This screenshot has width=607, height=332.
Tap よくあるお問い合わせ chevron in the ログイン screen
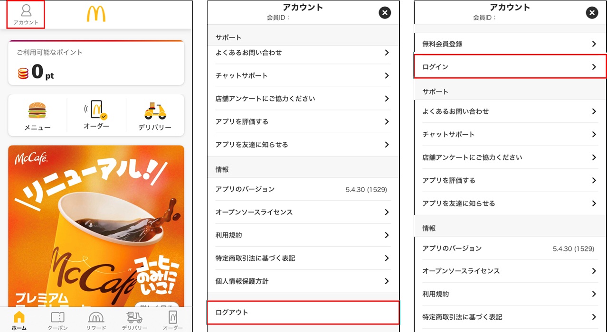594,111
